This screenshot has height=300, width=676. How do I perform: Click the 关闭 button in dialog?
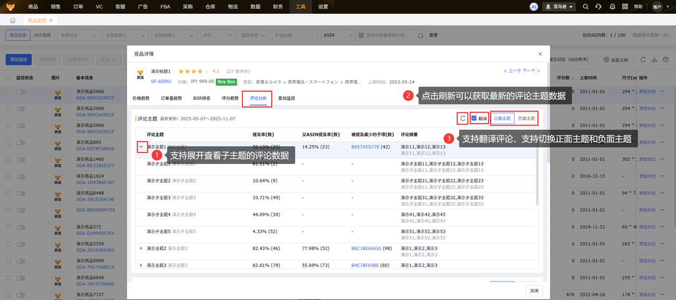point(534,291)
